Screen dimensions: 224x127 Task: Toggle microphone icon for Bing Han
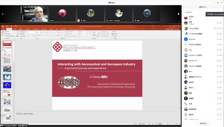click(x=218, y=39)
